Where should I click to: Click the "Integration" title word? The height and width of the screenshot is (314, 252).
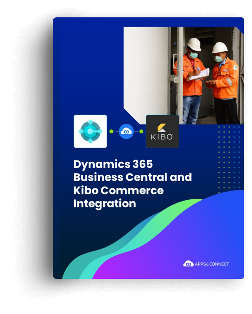pos(105,204)
